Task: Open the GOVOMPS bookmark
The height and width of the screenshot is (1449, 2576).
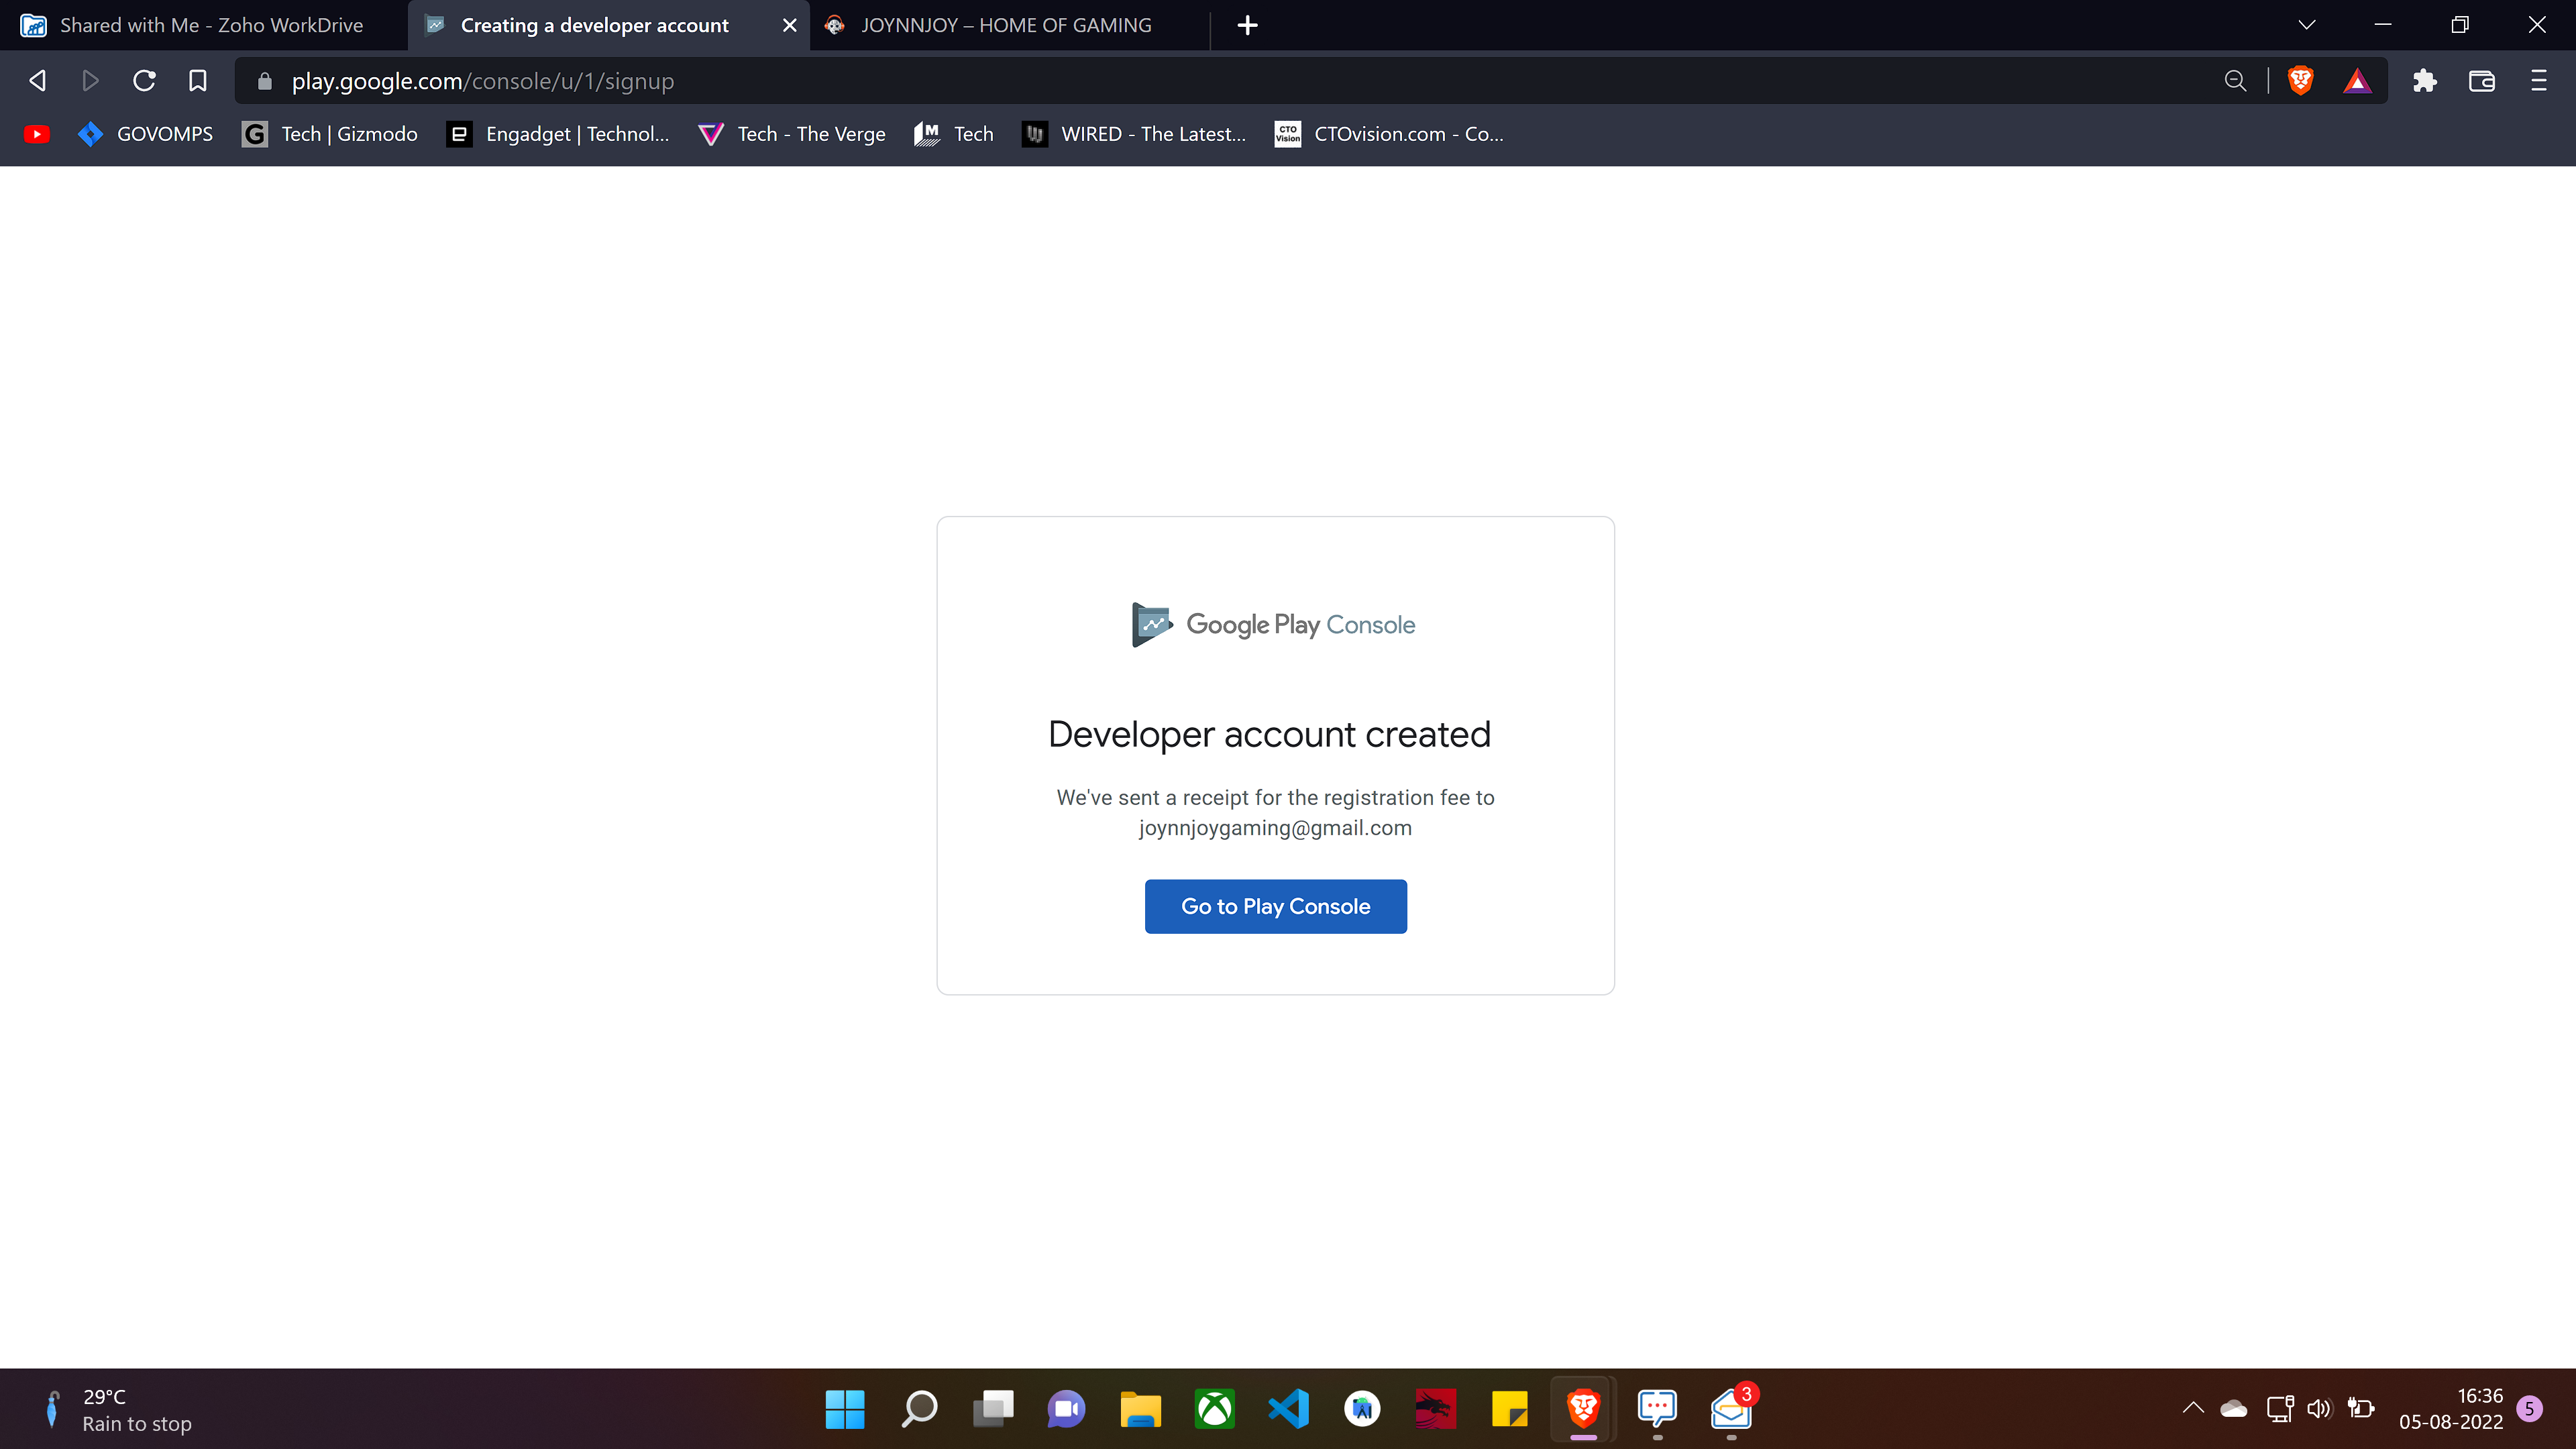Action: pos(146,134)
